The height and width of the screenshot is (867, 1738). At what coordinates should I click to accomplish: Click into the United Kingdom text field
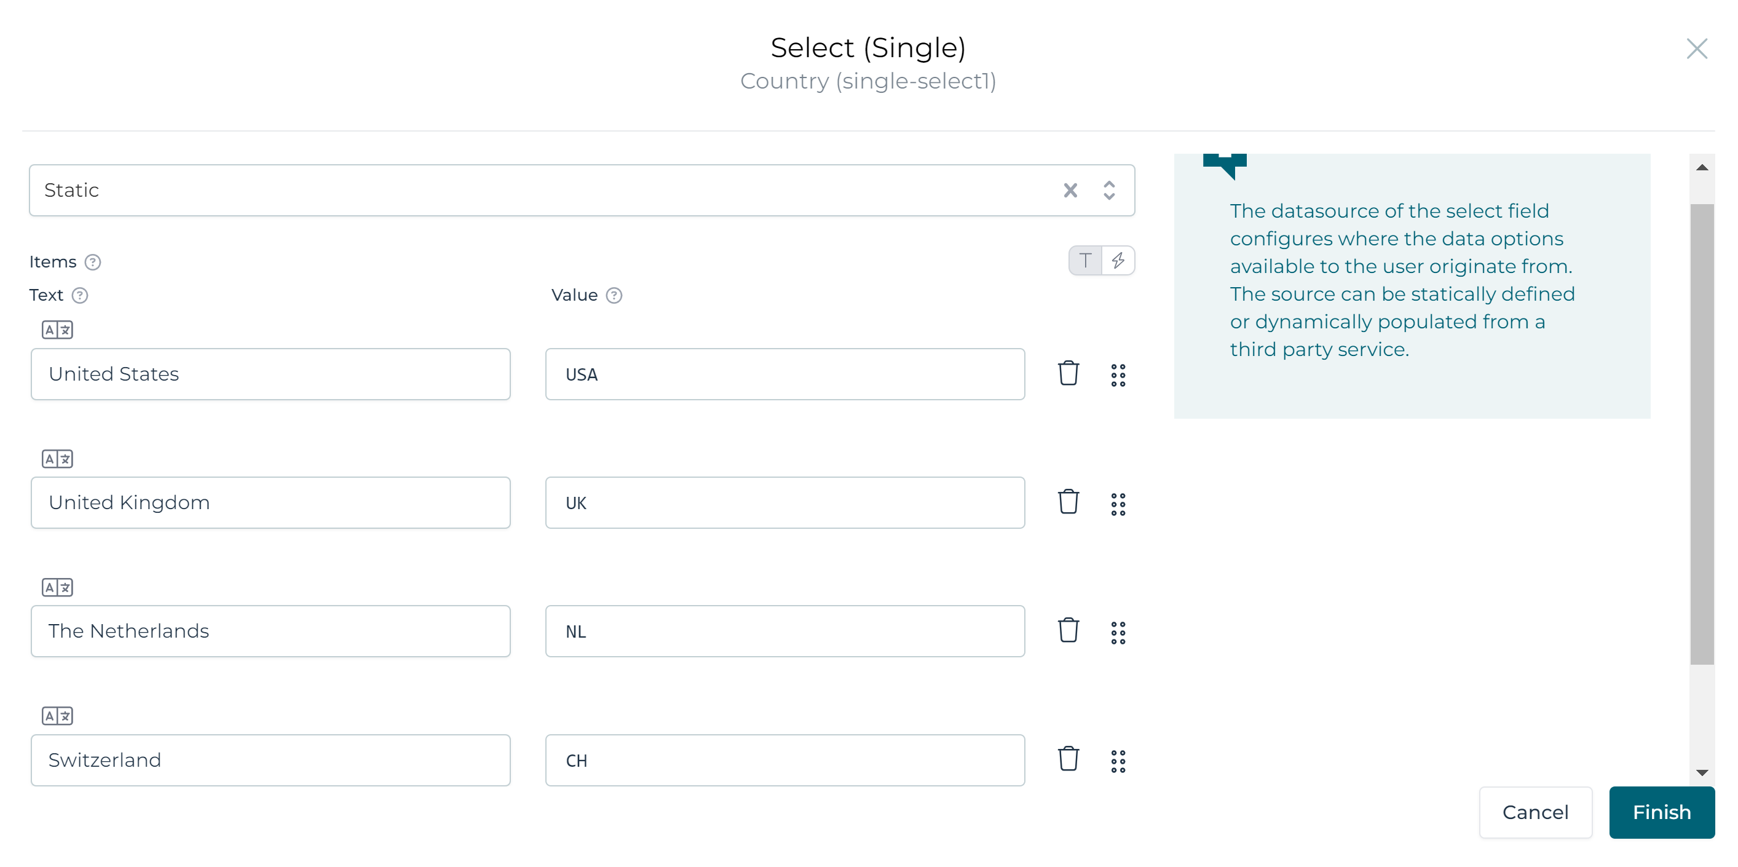coord(270,502)
